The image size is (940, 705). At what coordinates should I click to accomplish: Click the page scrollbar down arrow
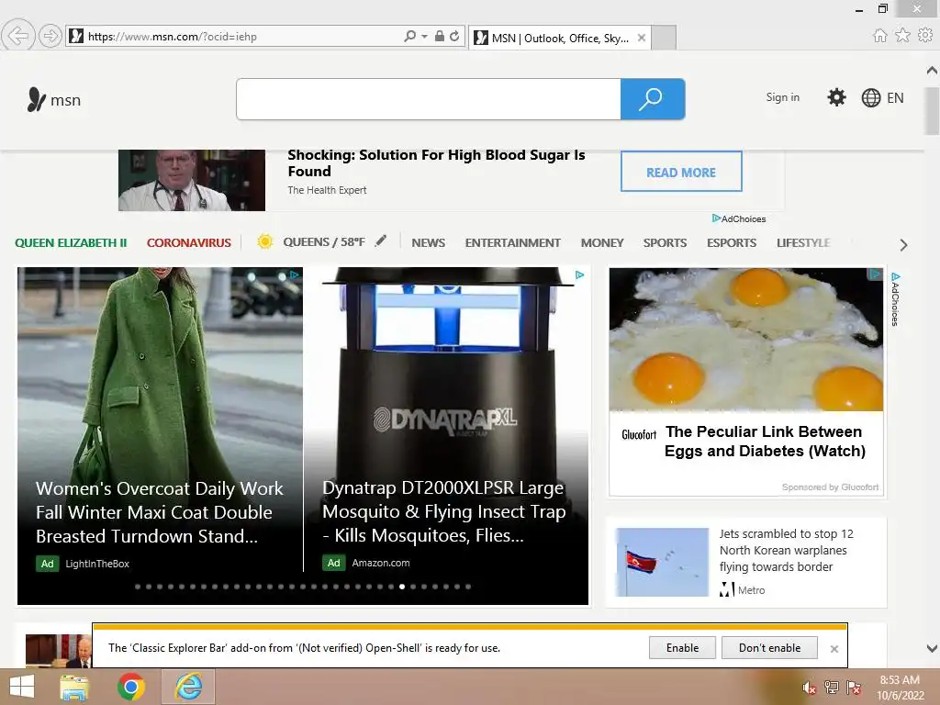[932, 648]
